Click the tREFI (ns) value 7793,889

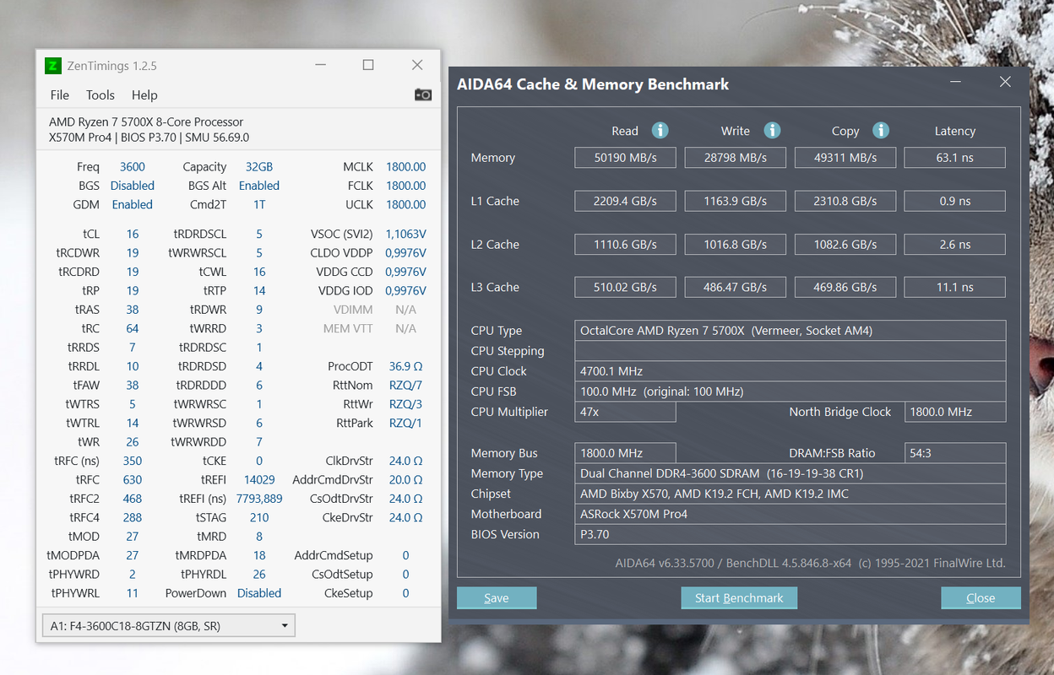pyautogui.click(x=259, y=499)
